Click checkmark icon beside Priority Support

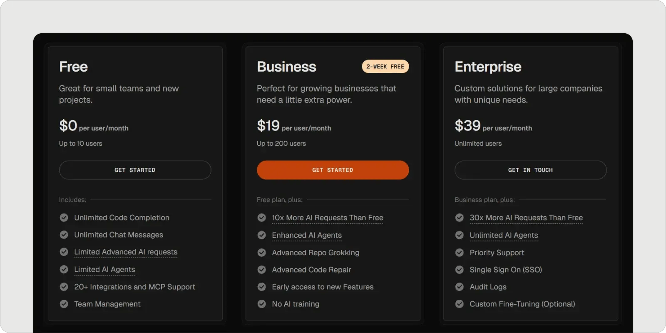point(459,253)
